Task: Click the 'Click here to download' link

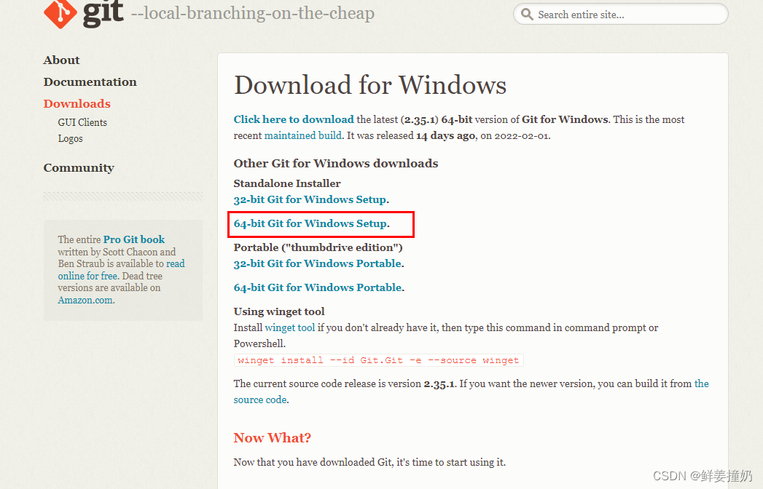Action: pyautogui.click(x=294, y=119)
